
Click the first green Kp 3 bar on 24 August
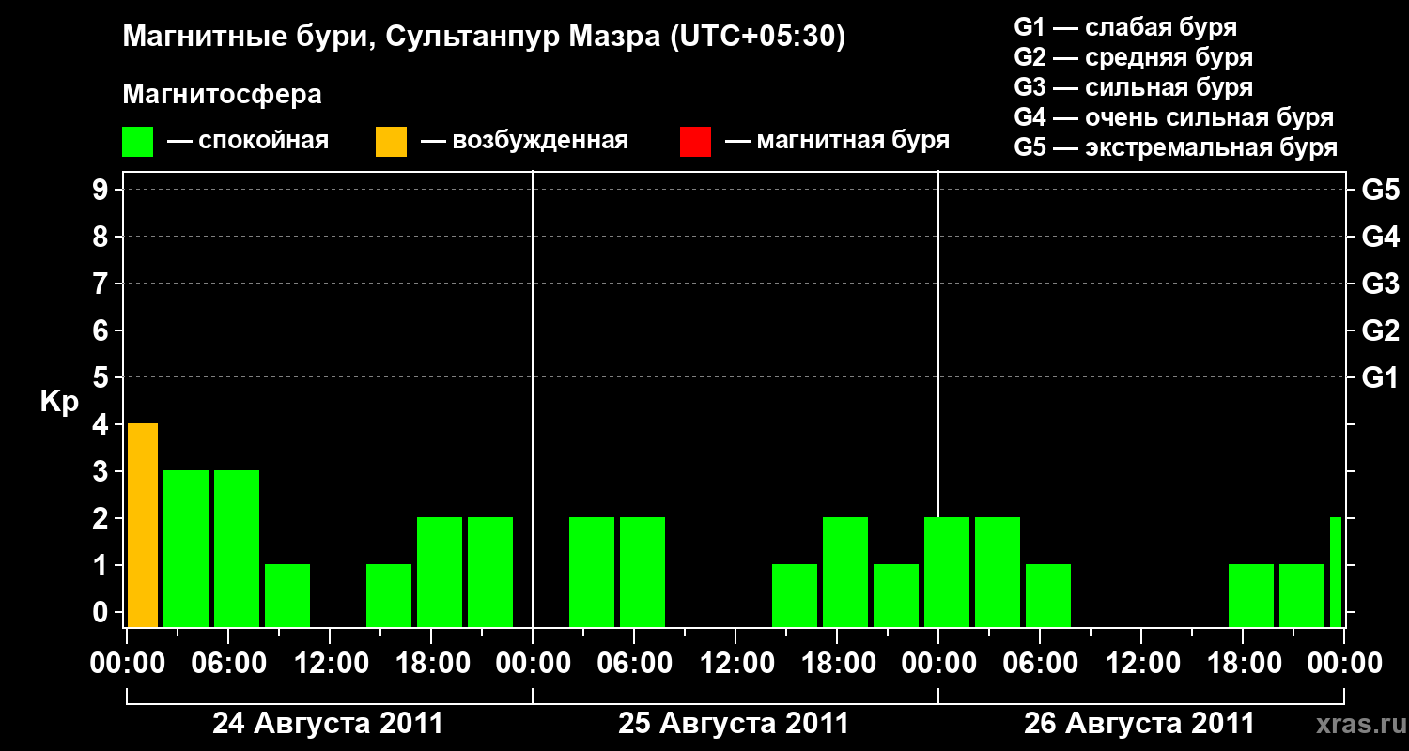(186, 549)
